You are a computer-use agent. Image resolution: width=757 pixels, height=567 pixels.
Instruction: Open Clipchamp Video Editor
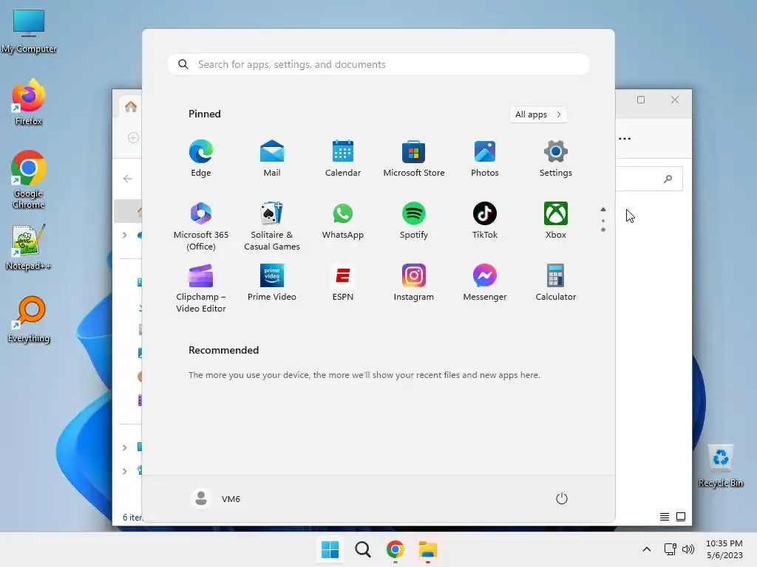[201, 289]
